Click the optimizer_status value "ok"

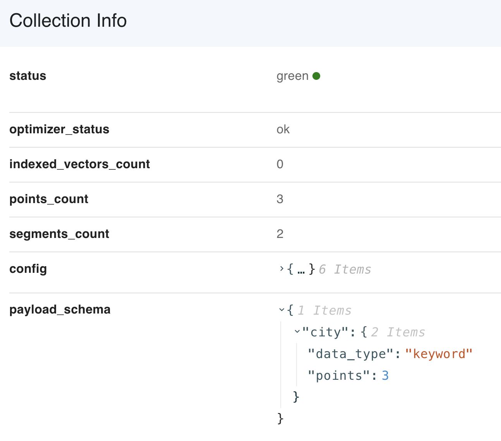coord(283,129)
